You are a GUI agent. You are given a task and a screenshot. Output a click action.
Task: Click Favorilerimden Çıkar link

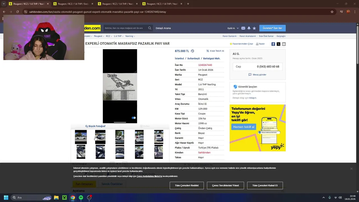click(x=241, y=44)
